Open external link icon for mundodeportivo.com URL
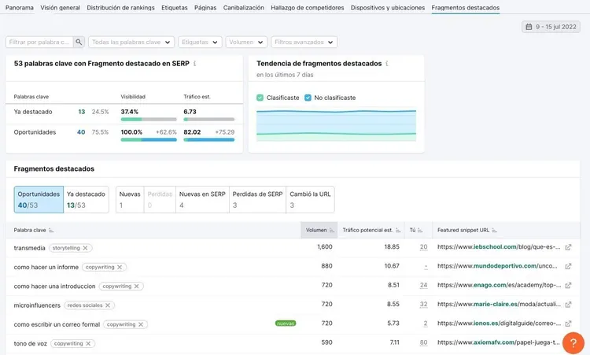Screen dimensions: 590x355 [x=568, y=266]
